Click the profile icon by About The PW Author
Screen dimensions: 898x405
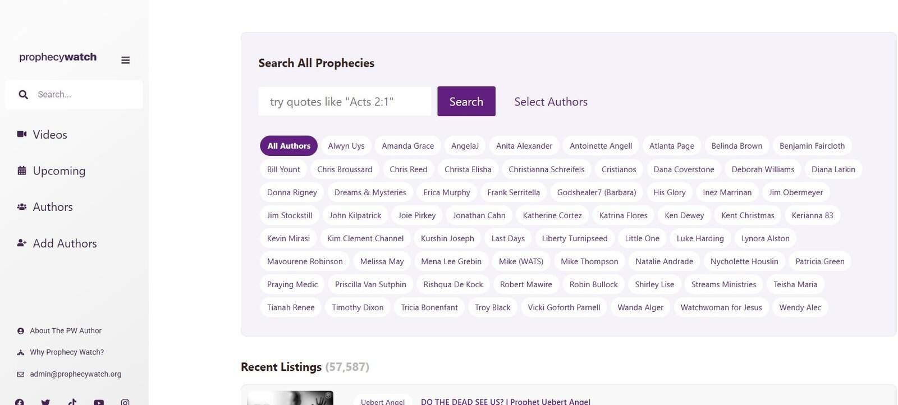click(x=21, y=331)
